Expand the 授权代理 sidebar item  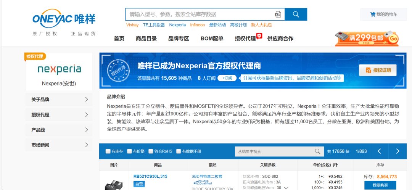click(x=59, y=115)
